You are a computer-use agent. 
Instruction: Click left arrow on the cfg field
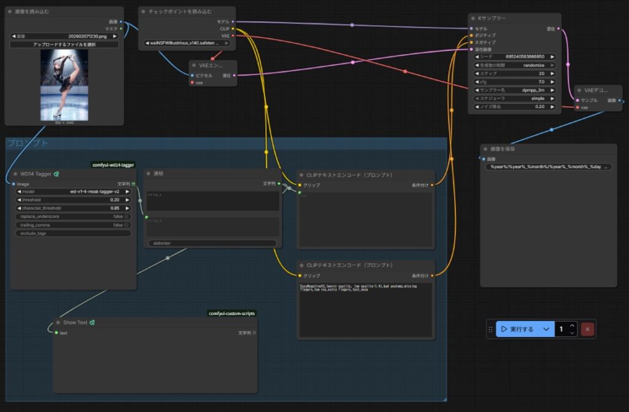[477, 82]
